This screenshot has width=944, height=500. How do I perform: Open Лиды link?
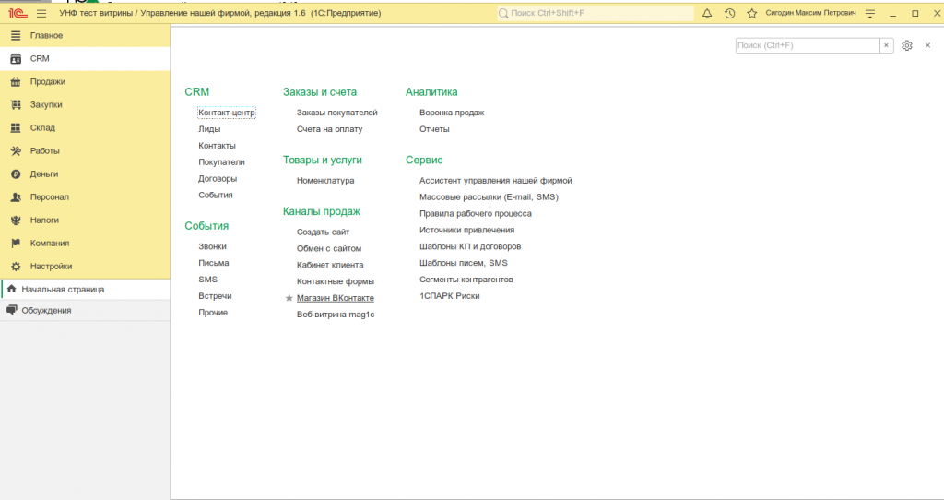pyautogui.click(x=209, y=129)
